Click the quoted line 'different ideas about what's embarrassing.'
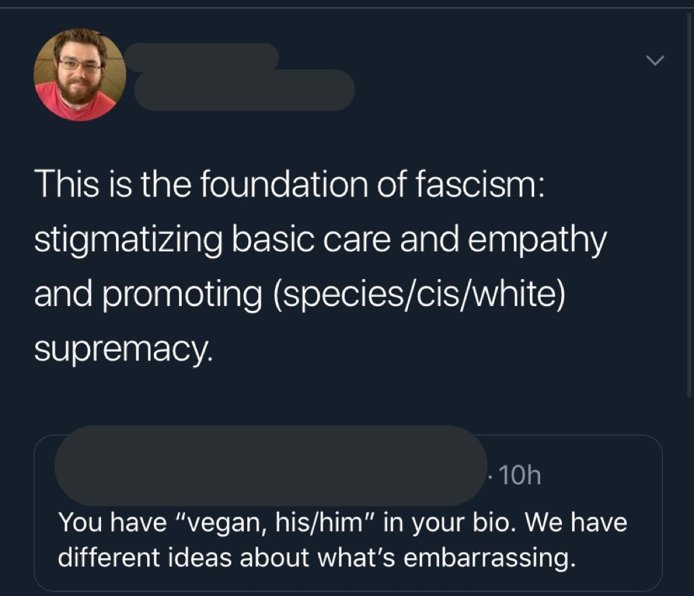The image size is (694, 596). tap(317, 557)
